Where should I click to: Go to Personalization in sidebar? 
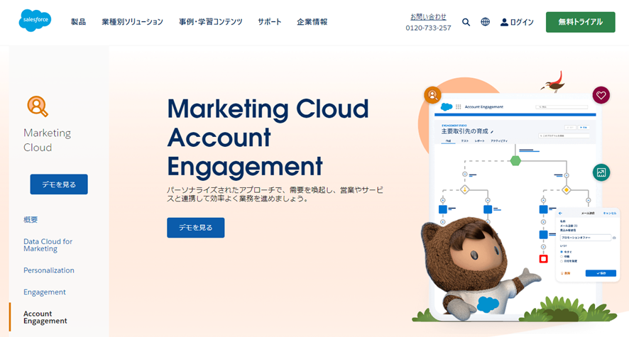[48, 270]
